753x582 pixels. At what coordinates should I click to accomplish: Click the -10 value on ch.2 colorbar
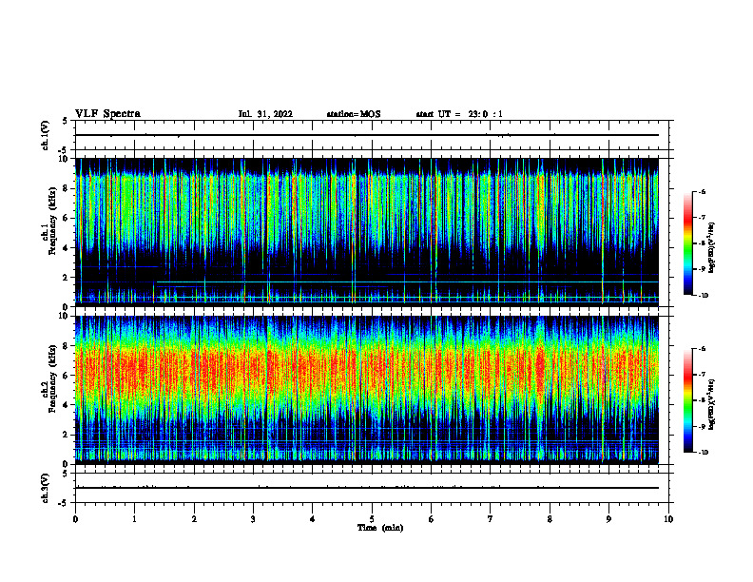coord(703,453)
